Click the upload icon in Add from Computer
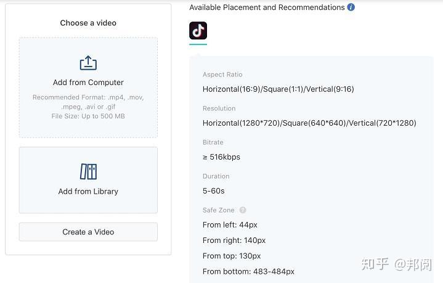Viewport: 443px width, 283px height. pyautogui.click(x=88, y=63)
